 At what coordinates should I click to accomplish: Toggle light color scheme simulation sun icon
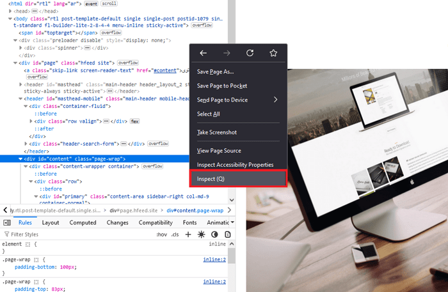click(201, 234)
